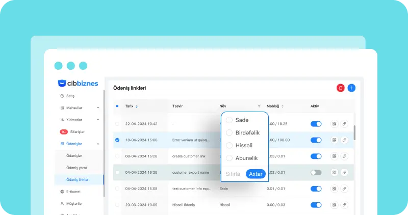The height and width of the screenshot is (215, 408).
Task: Copy link icon for 08-04-2024 15:28 row
Action: (344, 156)
